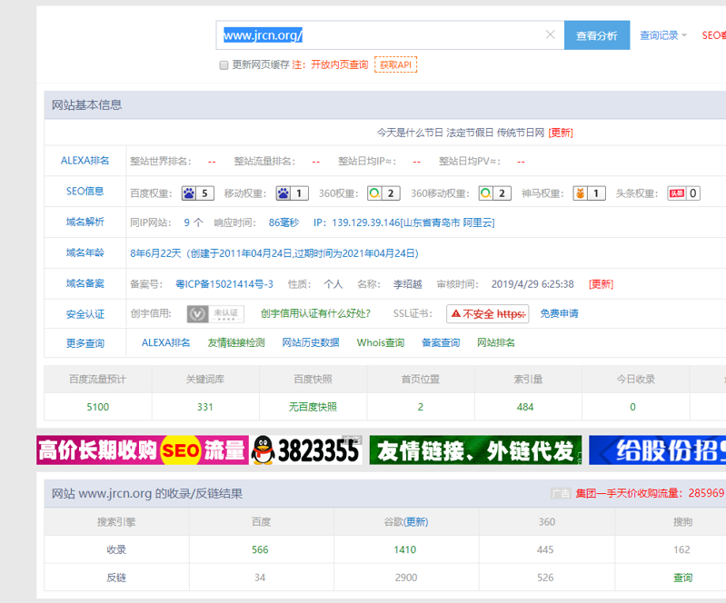Click the 创宇信用 未认证 badge

[x=215, y=314]
